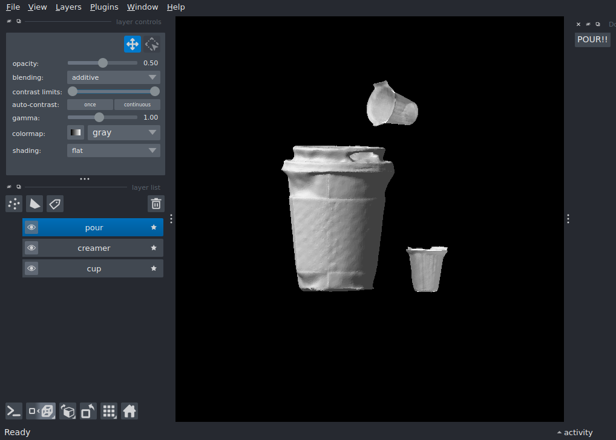Screen dimensions: 616x440
Task: Open the Plugins menu
Action: point(103,7)
